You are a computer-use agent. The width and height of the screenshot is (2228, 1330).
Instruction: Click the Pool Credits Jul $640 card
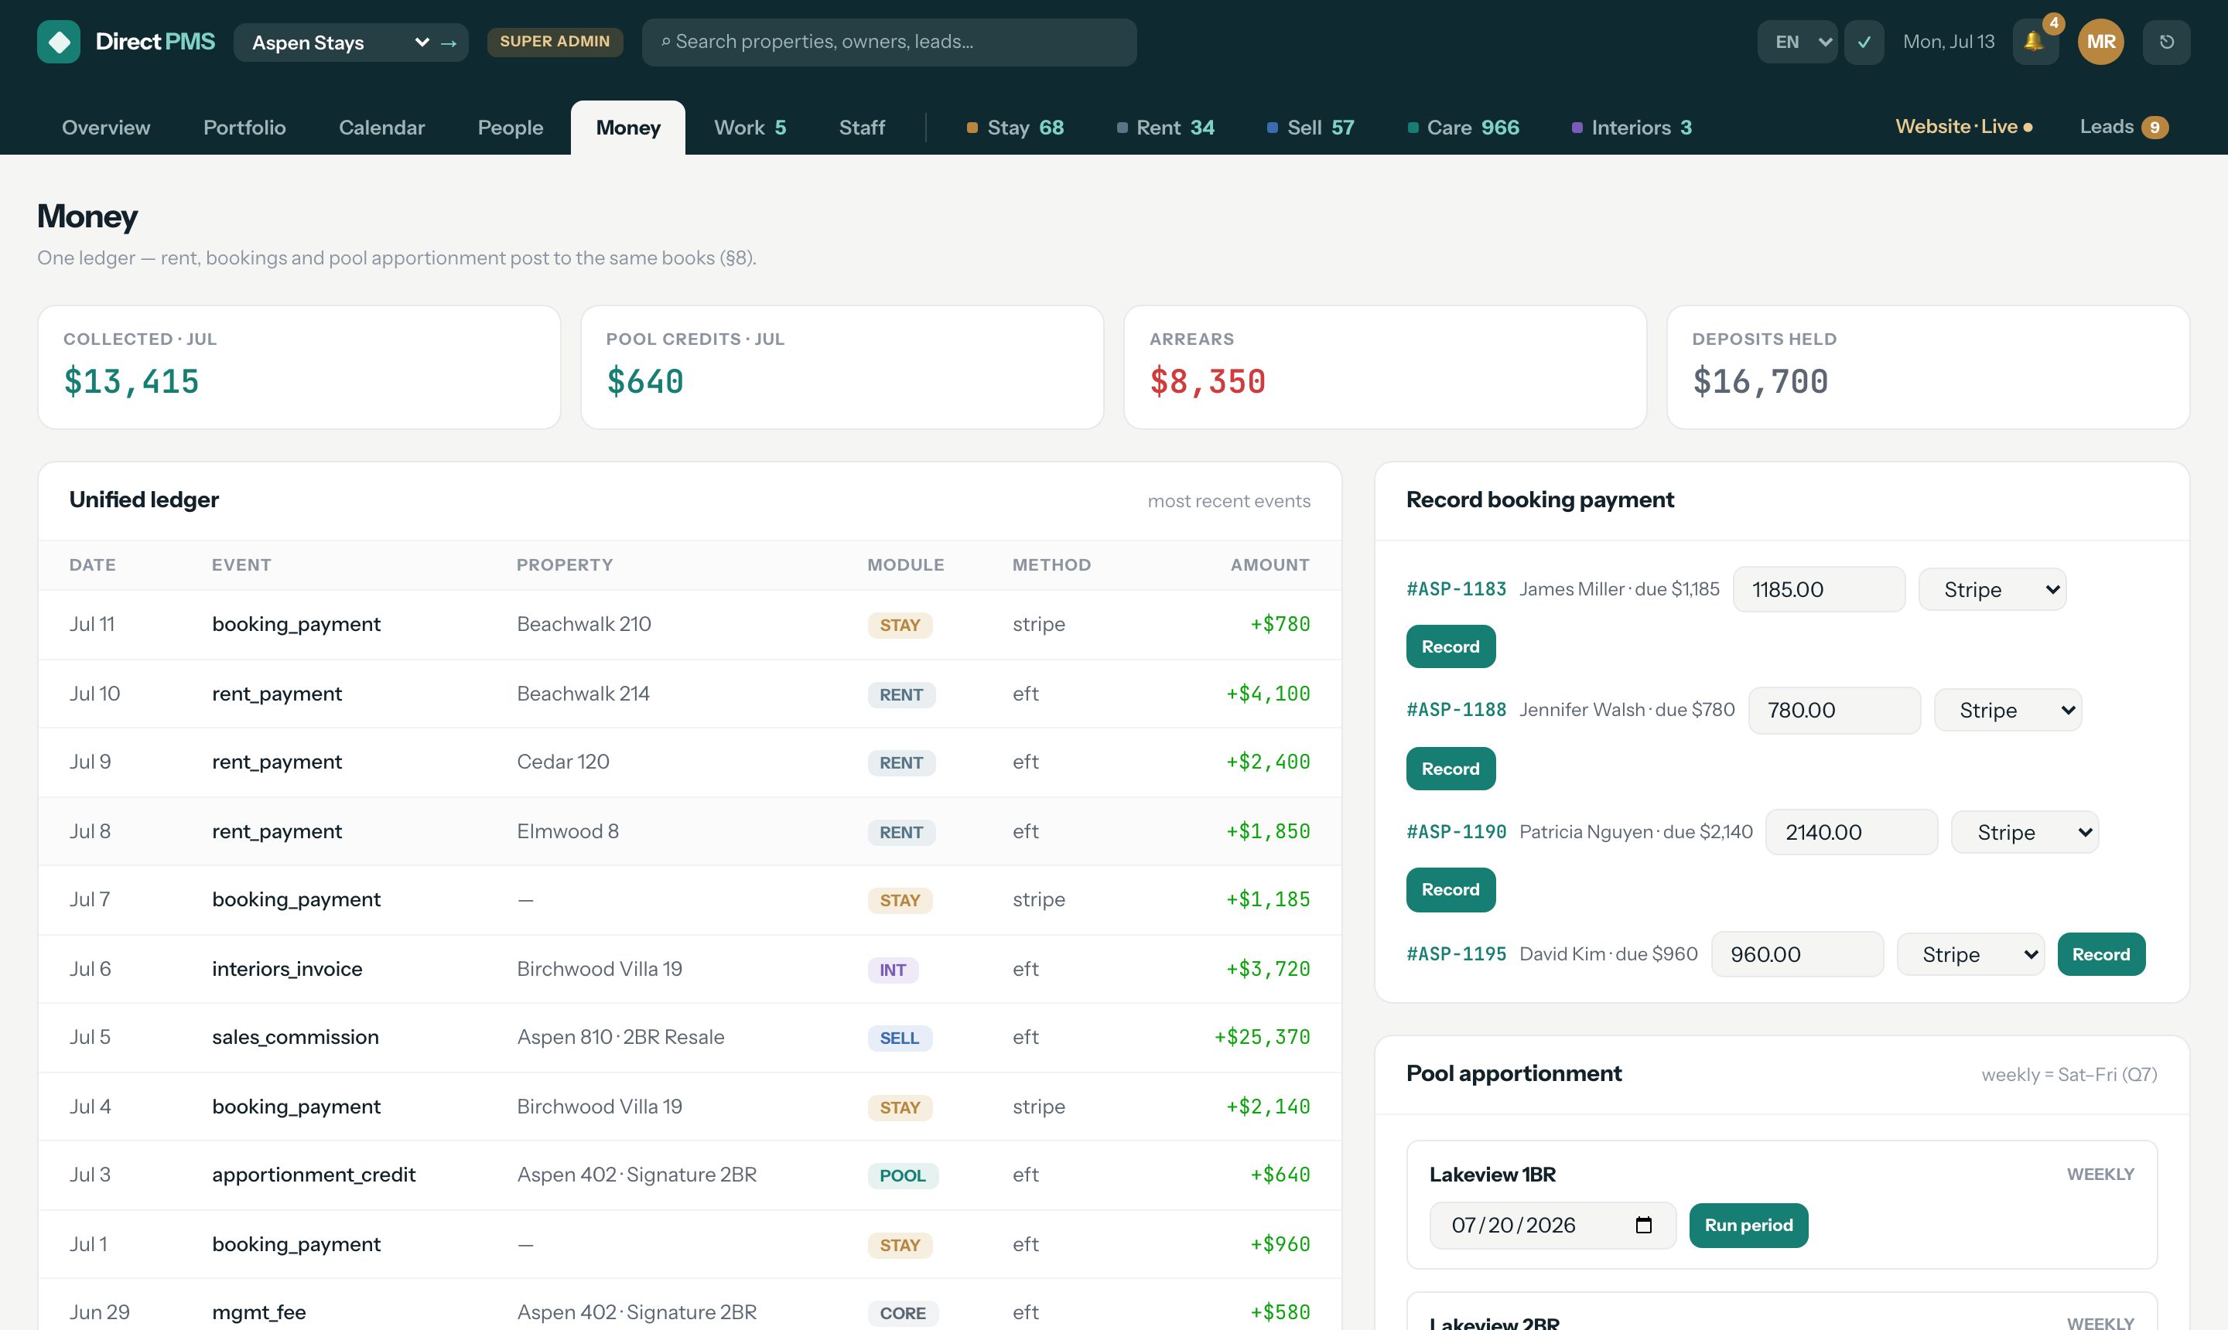point(842,367)
